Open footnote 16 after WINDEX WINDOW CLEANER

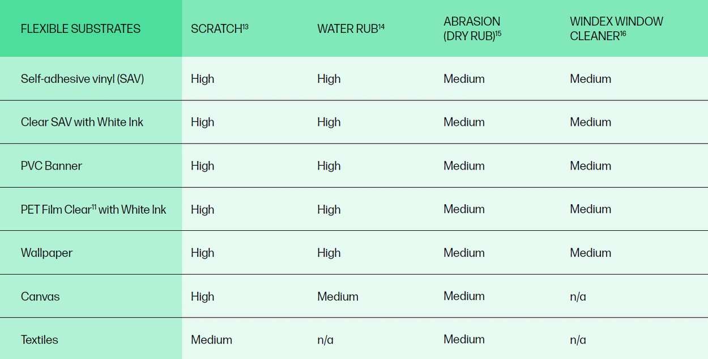623,33
